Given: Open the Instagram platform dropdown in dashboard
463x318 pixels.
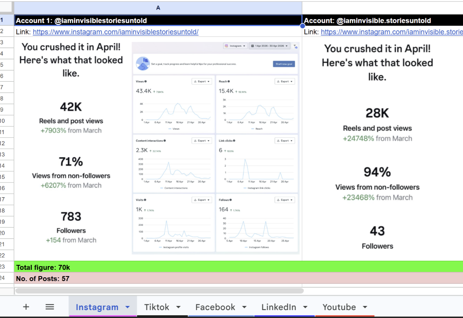Looking at the screenshot, I should click(x=235, y=46).
